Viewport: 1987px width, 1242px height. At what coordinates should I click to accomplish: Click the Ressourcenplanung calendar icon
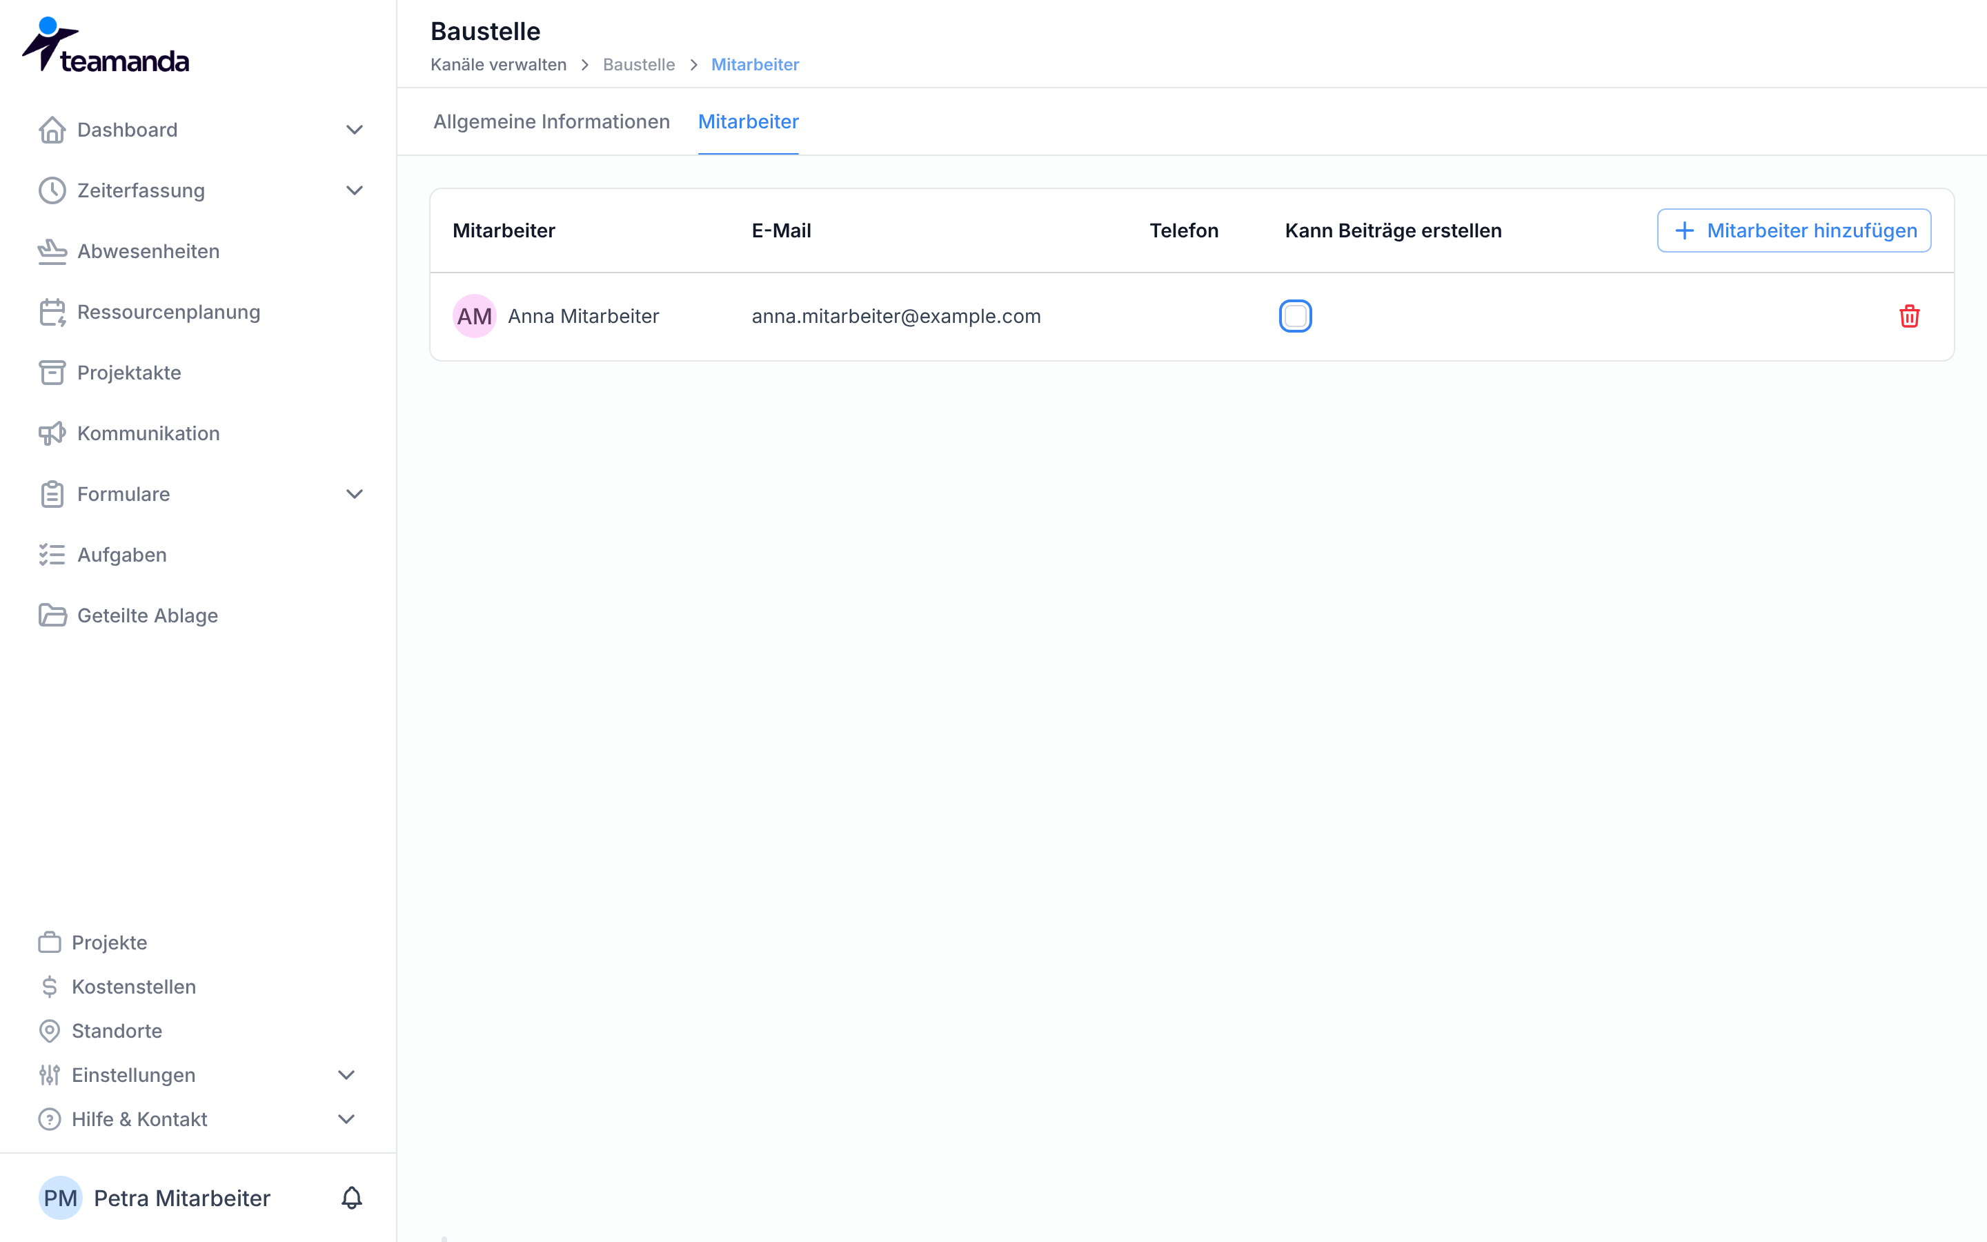52,312
